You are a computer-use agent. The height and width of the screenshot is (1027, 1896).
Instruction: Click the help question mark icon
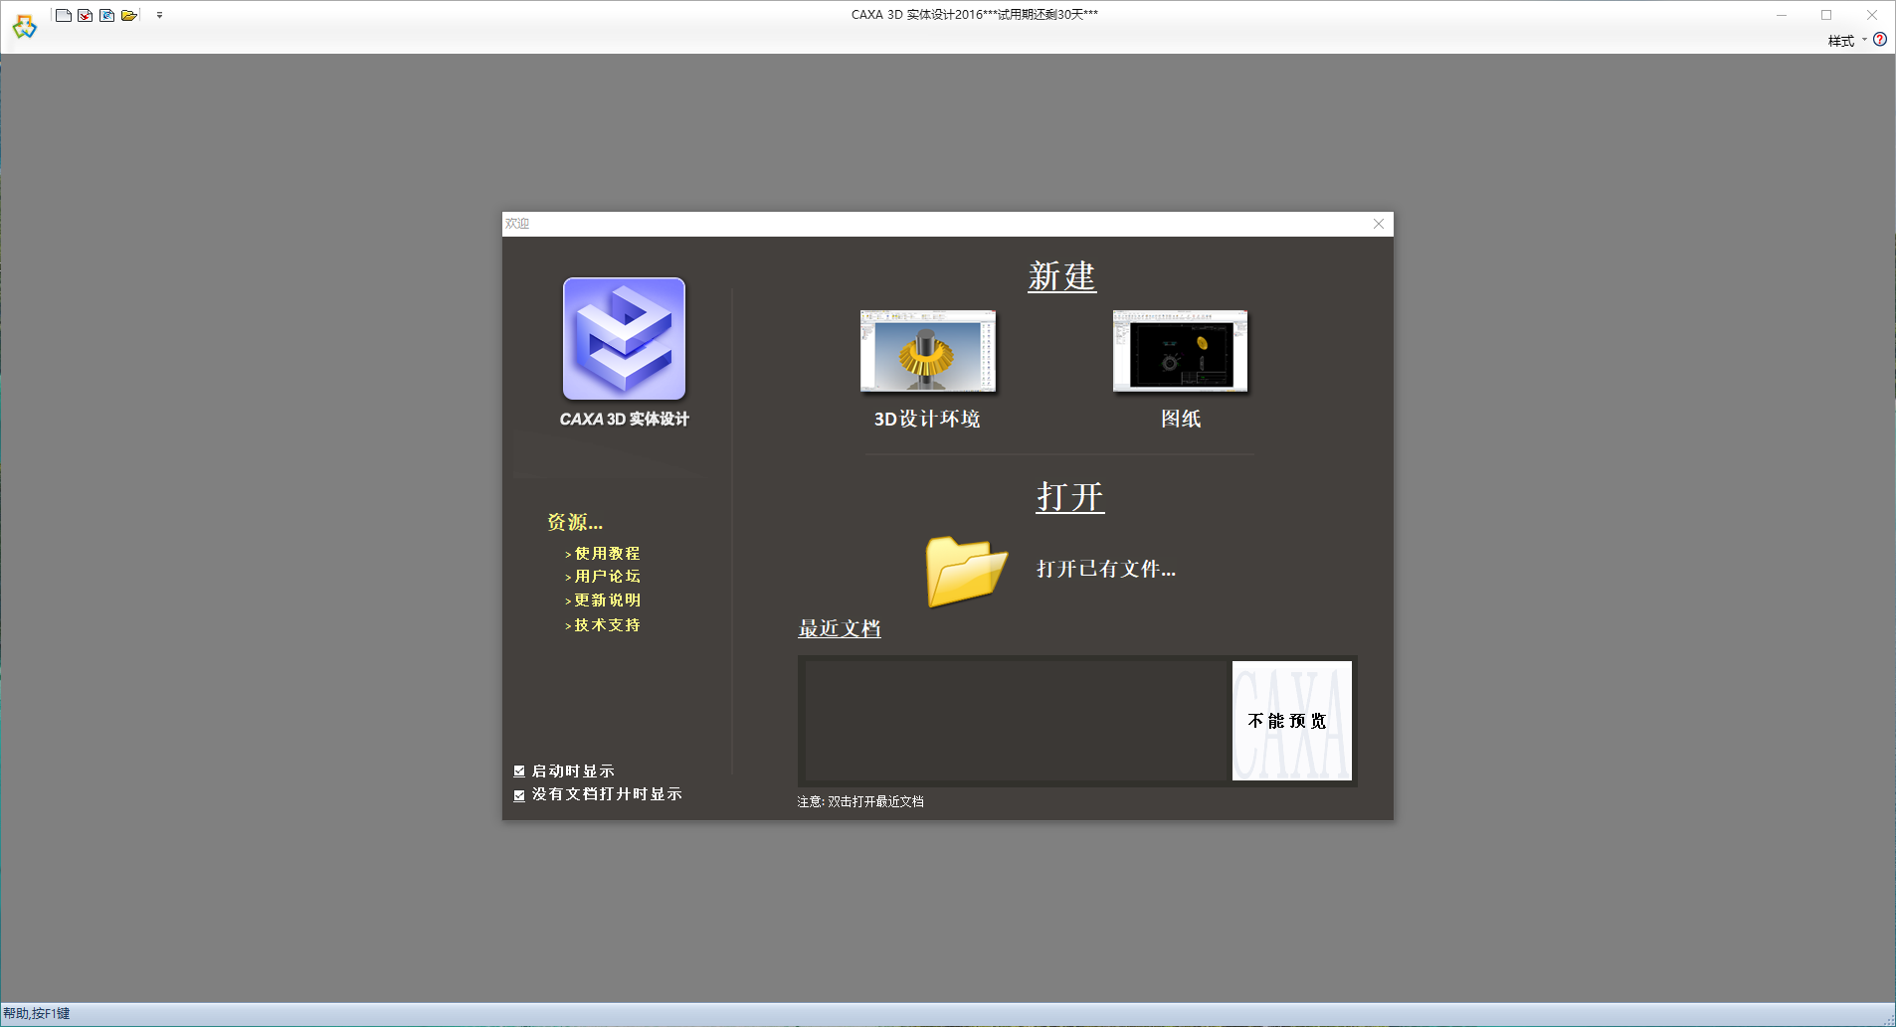click(x=1880, y=40)
